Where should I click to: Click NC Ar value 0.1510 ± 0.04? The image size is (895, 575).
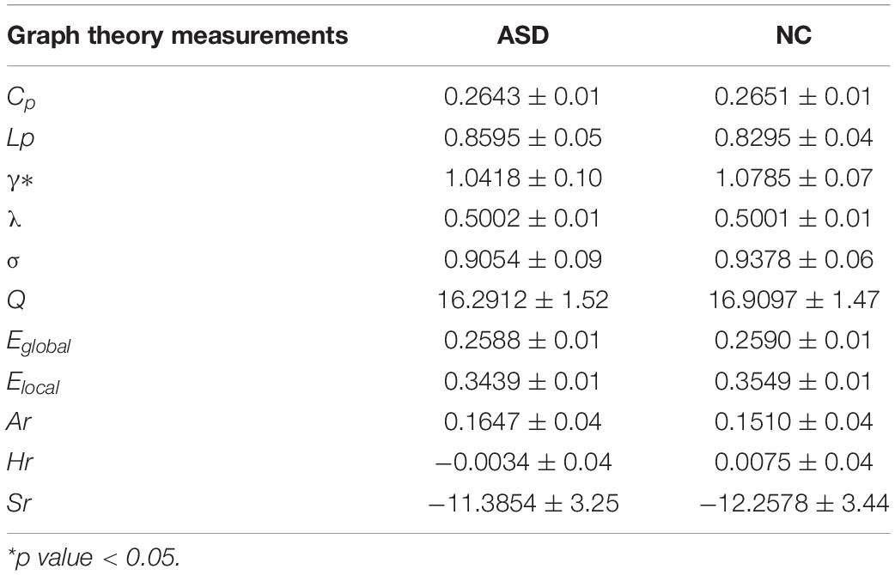tap(794, 422)
